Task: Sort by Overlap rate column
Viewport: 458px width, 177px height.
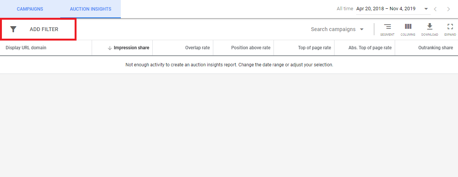Action: 197,48
